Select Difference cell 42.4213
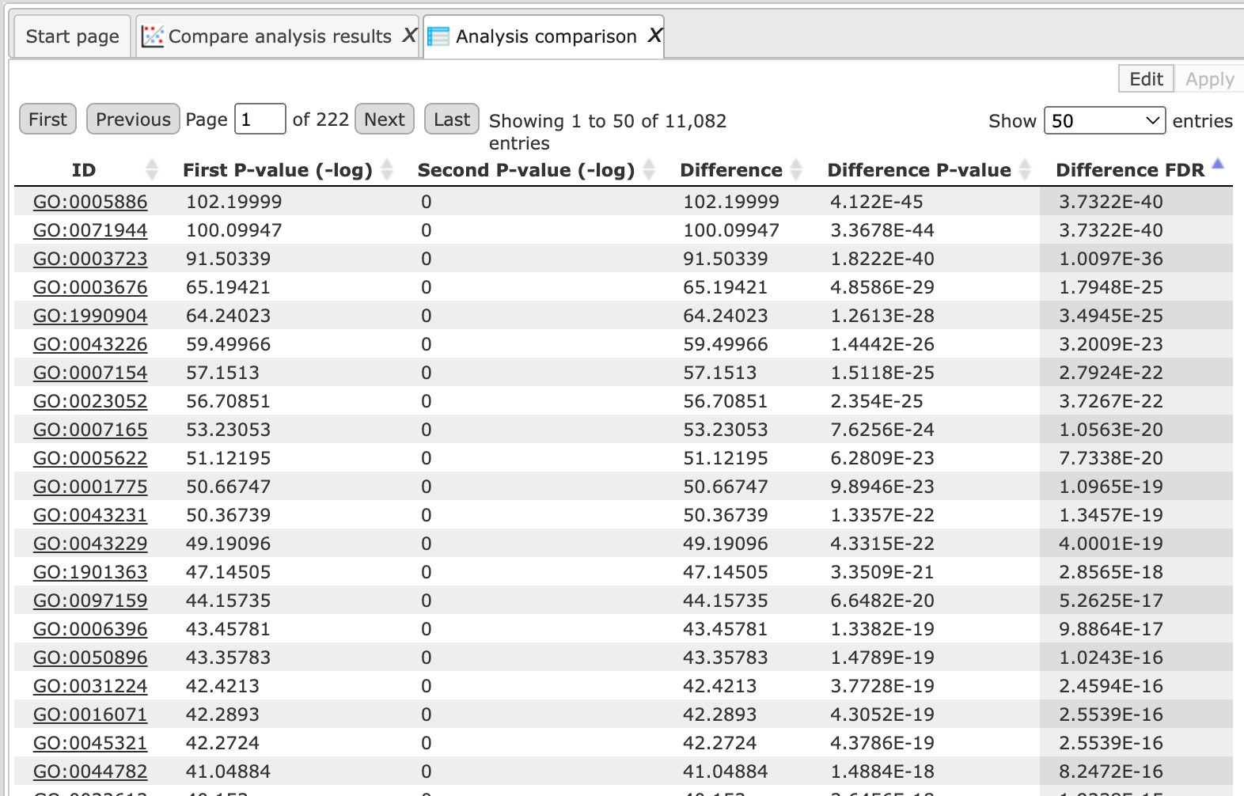1244x796 pixels. [x=720, y=686]
